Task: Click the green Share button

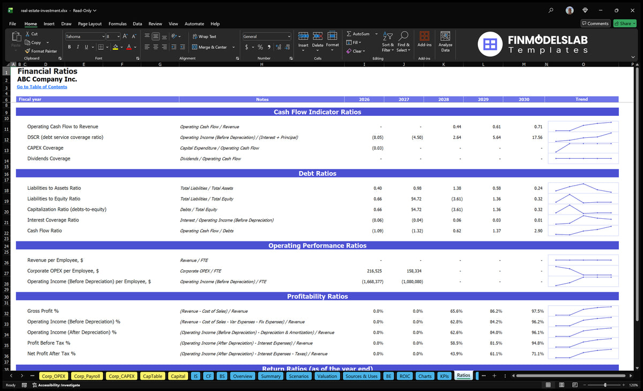Action: pyautogui.click(x=625, y=23)
